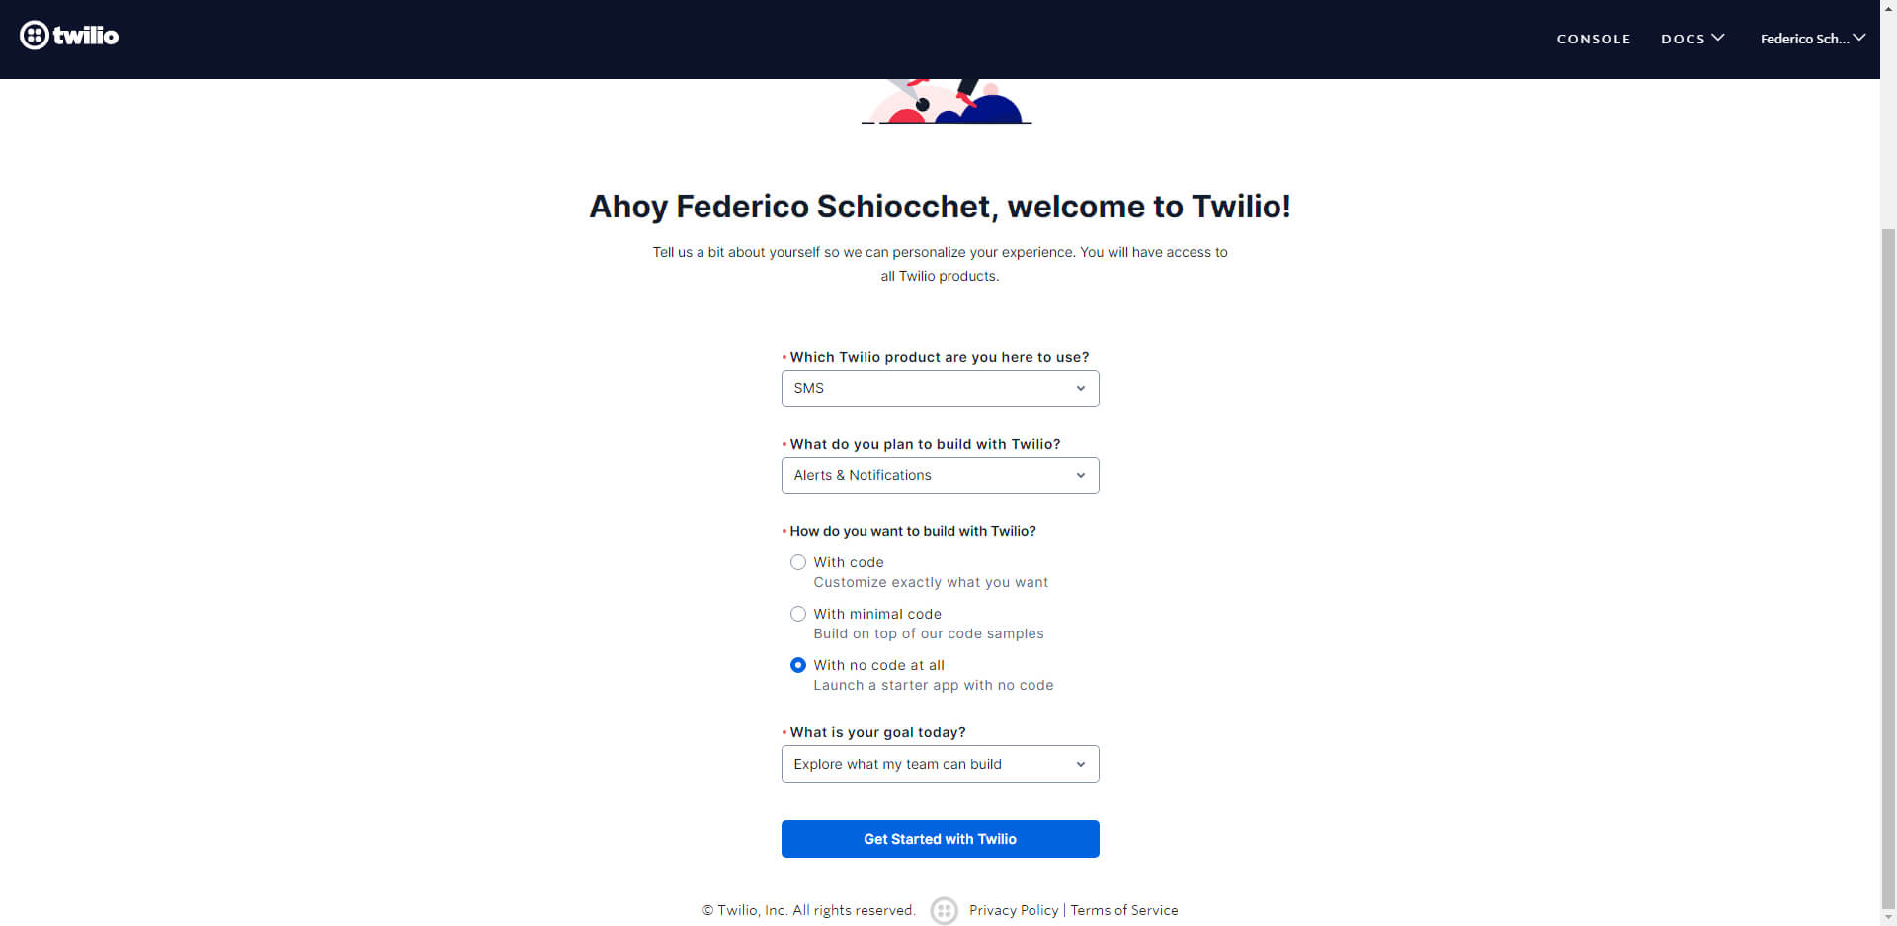Click the scrollbar up arrow
Image resolution: width=1897 pixels, height=926 pixels.
1888,7
